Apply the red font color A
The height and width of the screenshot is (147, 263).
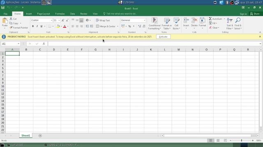65,26
